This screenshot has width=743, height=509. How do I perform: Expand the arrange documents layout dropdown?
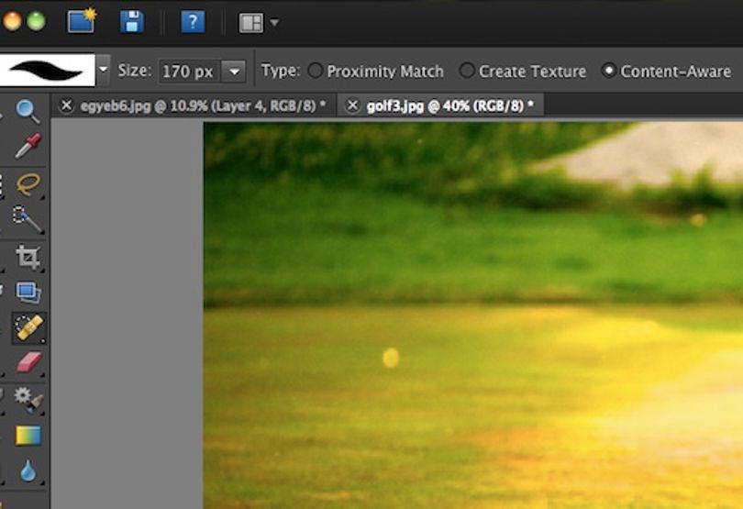[x=274, y=22]
